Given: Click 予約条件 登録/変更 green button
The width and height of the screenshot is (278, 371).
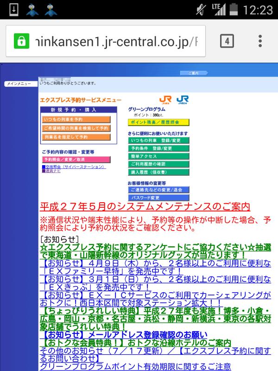Looking at the screenshot, I should pyautogui.click(x=158, y=148).
